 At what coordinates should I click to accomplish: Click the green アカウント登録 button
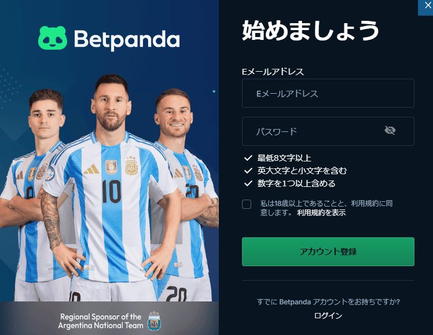coord(328,252)
